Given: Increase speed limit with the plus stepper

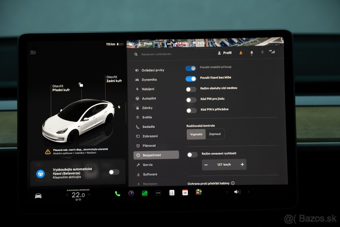Looking at the screenshot, I should click(242, 164).
